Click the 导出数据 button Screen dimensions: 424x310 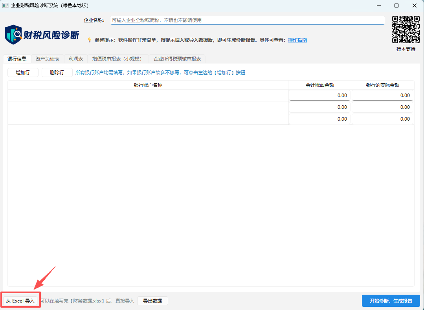(152, 301)
